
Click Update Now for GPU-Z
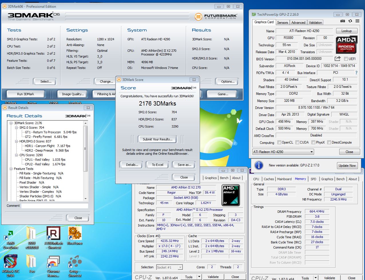pyautogui.click(x=347, y=166)
